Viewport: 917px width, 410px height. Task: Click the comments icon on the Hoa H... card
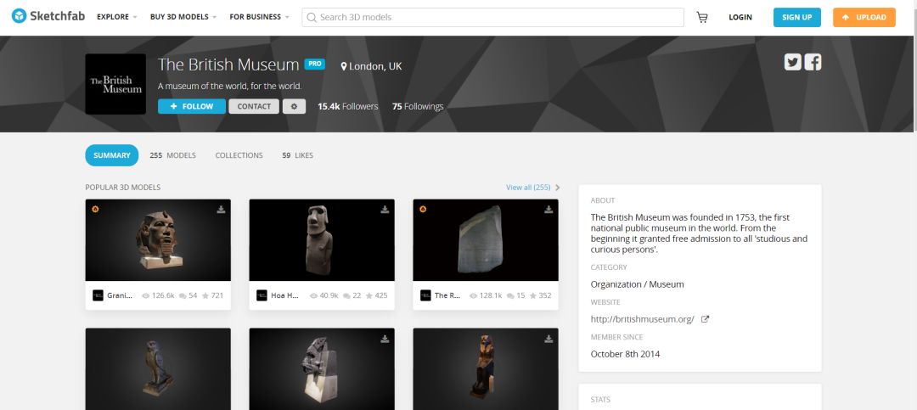346,296
